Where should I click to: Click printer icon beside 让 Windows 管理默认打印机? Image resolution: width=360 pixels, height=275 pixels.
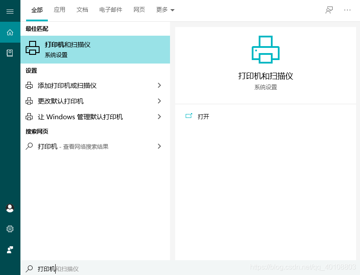coord(29,117)
